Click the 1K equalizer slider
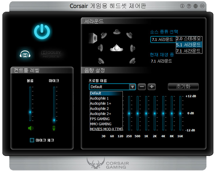The image size is (216, 173). (146, 114)
